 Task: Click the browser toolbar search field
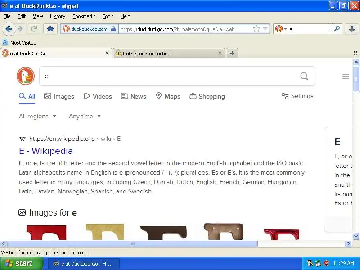click(309, 29)
